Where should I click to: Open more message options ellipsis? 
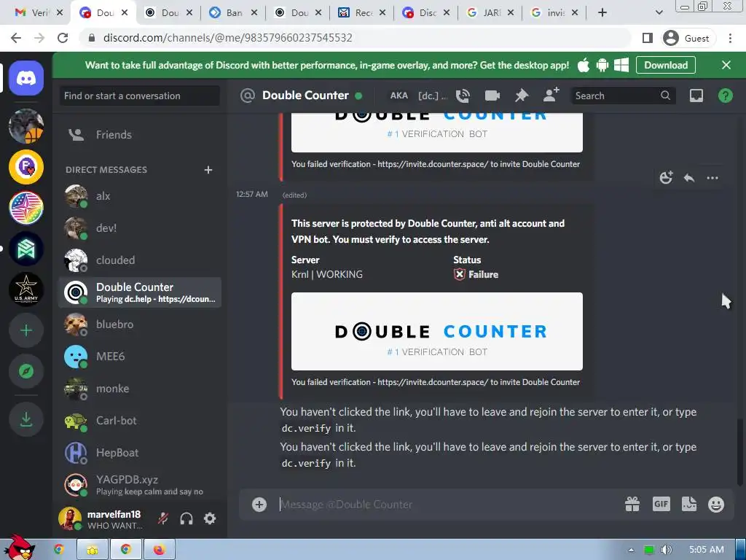pos(712,178)
